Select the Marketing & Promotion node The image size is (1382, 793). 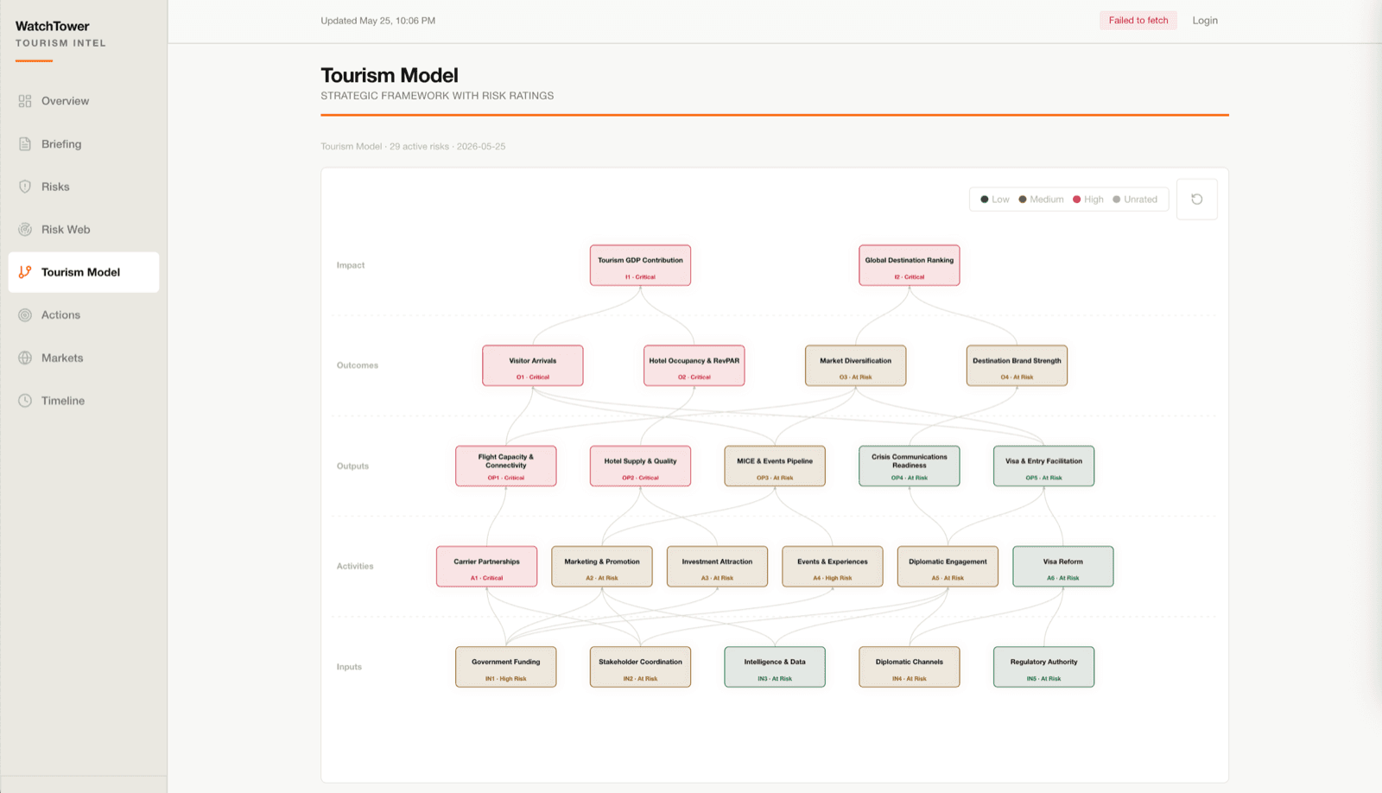pyautogui.click(x=602, y=567)
